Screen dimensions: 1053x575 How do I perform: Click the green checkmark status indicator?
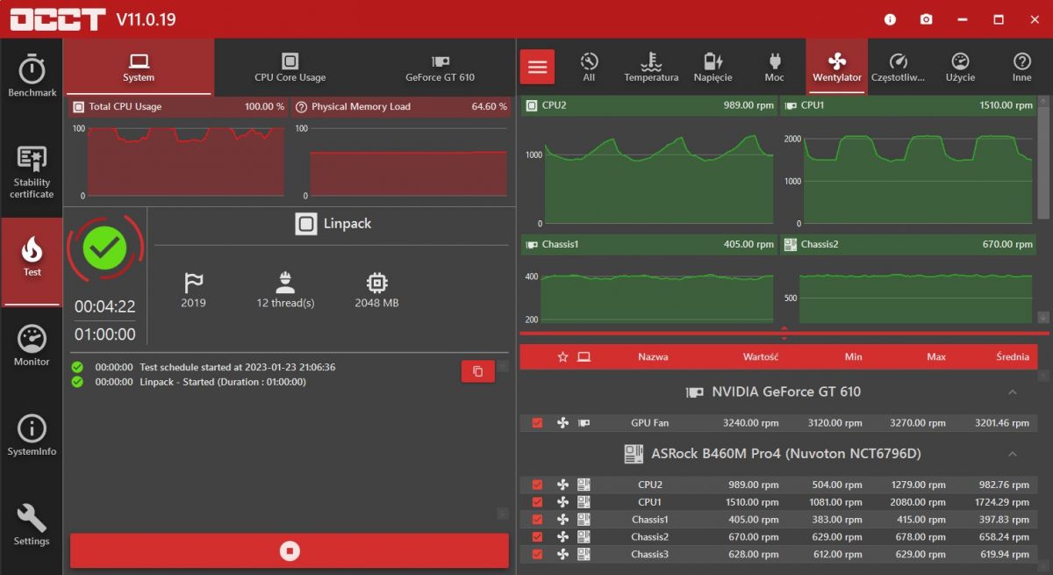(x=104, y=249)
